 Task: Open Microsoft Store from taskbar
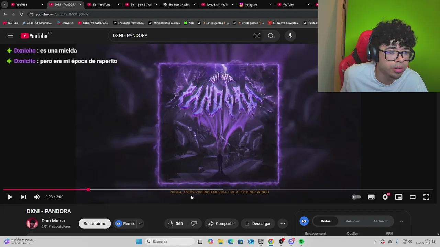click(241, 242)
